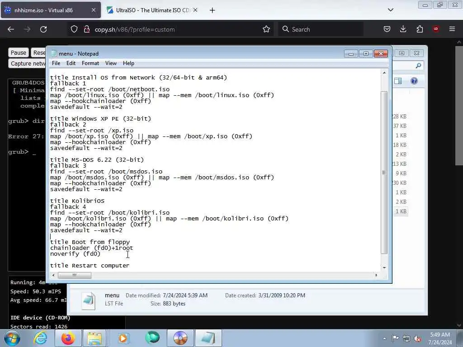Click the Explorer search magnifier icon
Viewport: 463px width, 347px height.
click(x=418, y=66)
